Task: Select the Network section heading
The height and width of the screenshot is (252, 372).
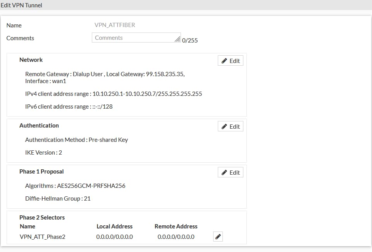Action: [x=31, y=60]
